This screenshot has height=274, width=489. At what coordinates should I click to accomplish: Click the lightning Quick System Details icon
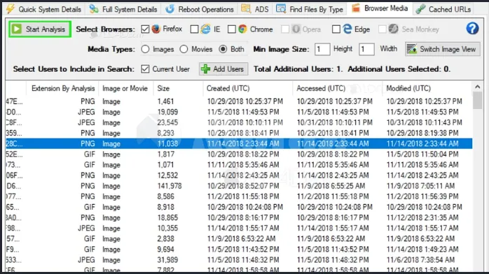pyautogui.click(x=11, y=8)
